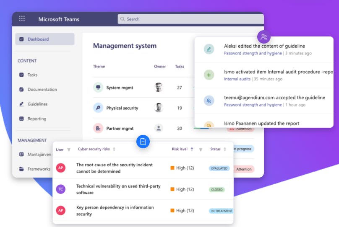Screen dimensions: 339x227
Task: Click the Dashboard icon in sidebar
Action: tap(21, 39)
